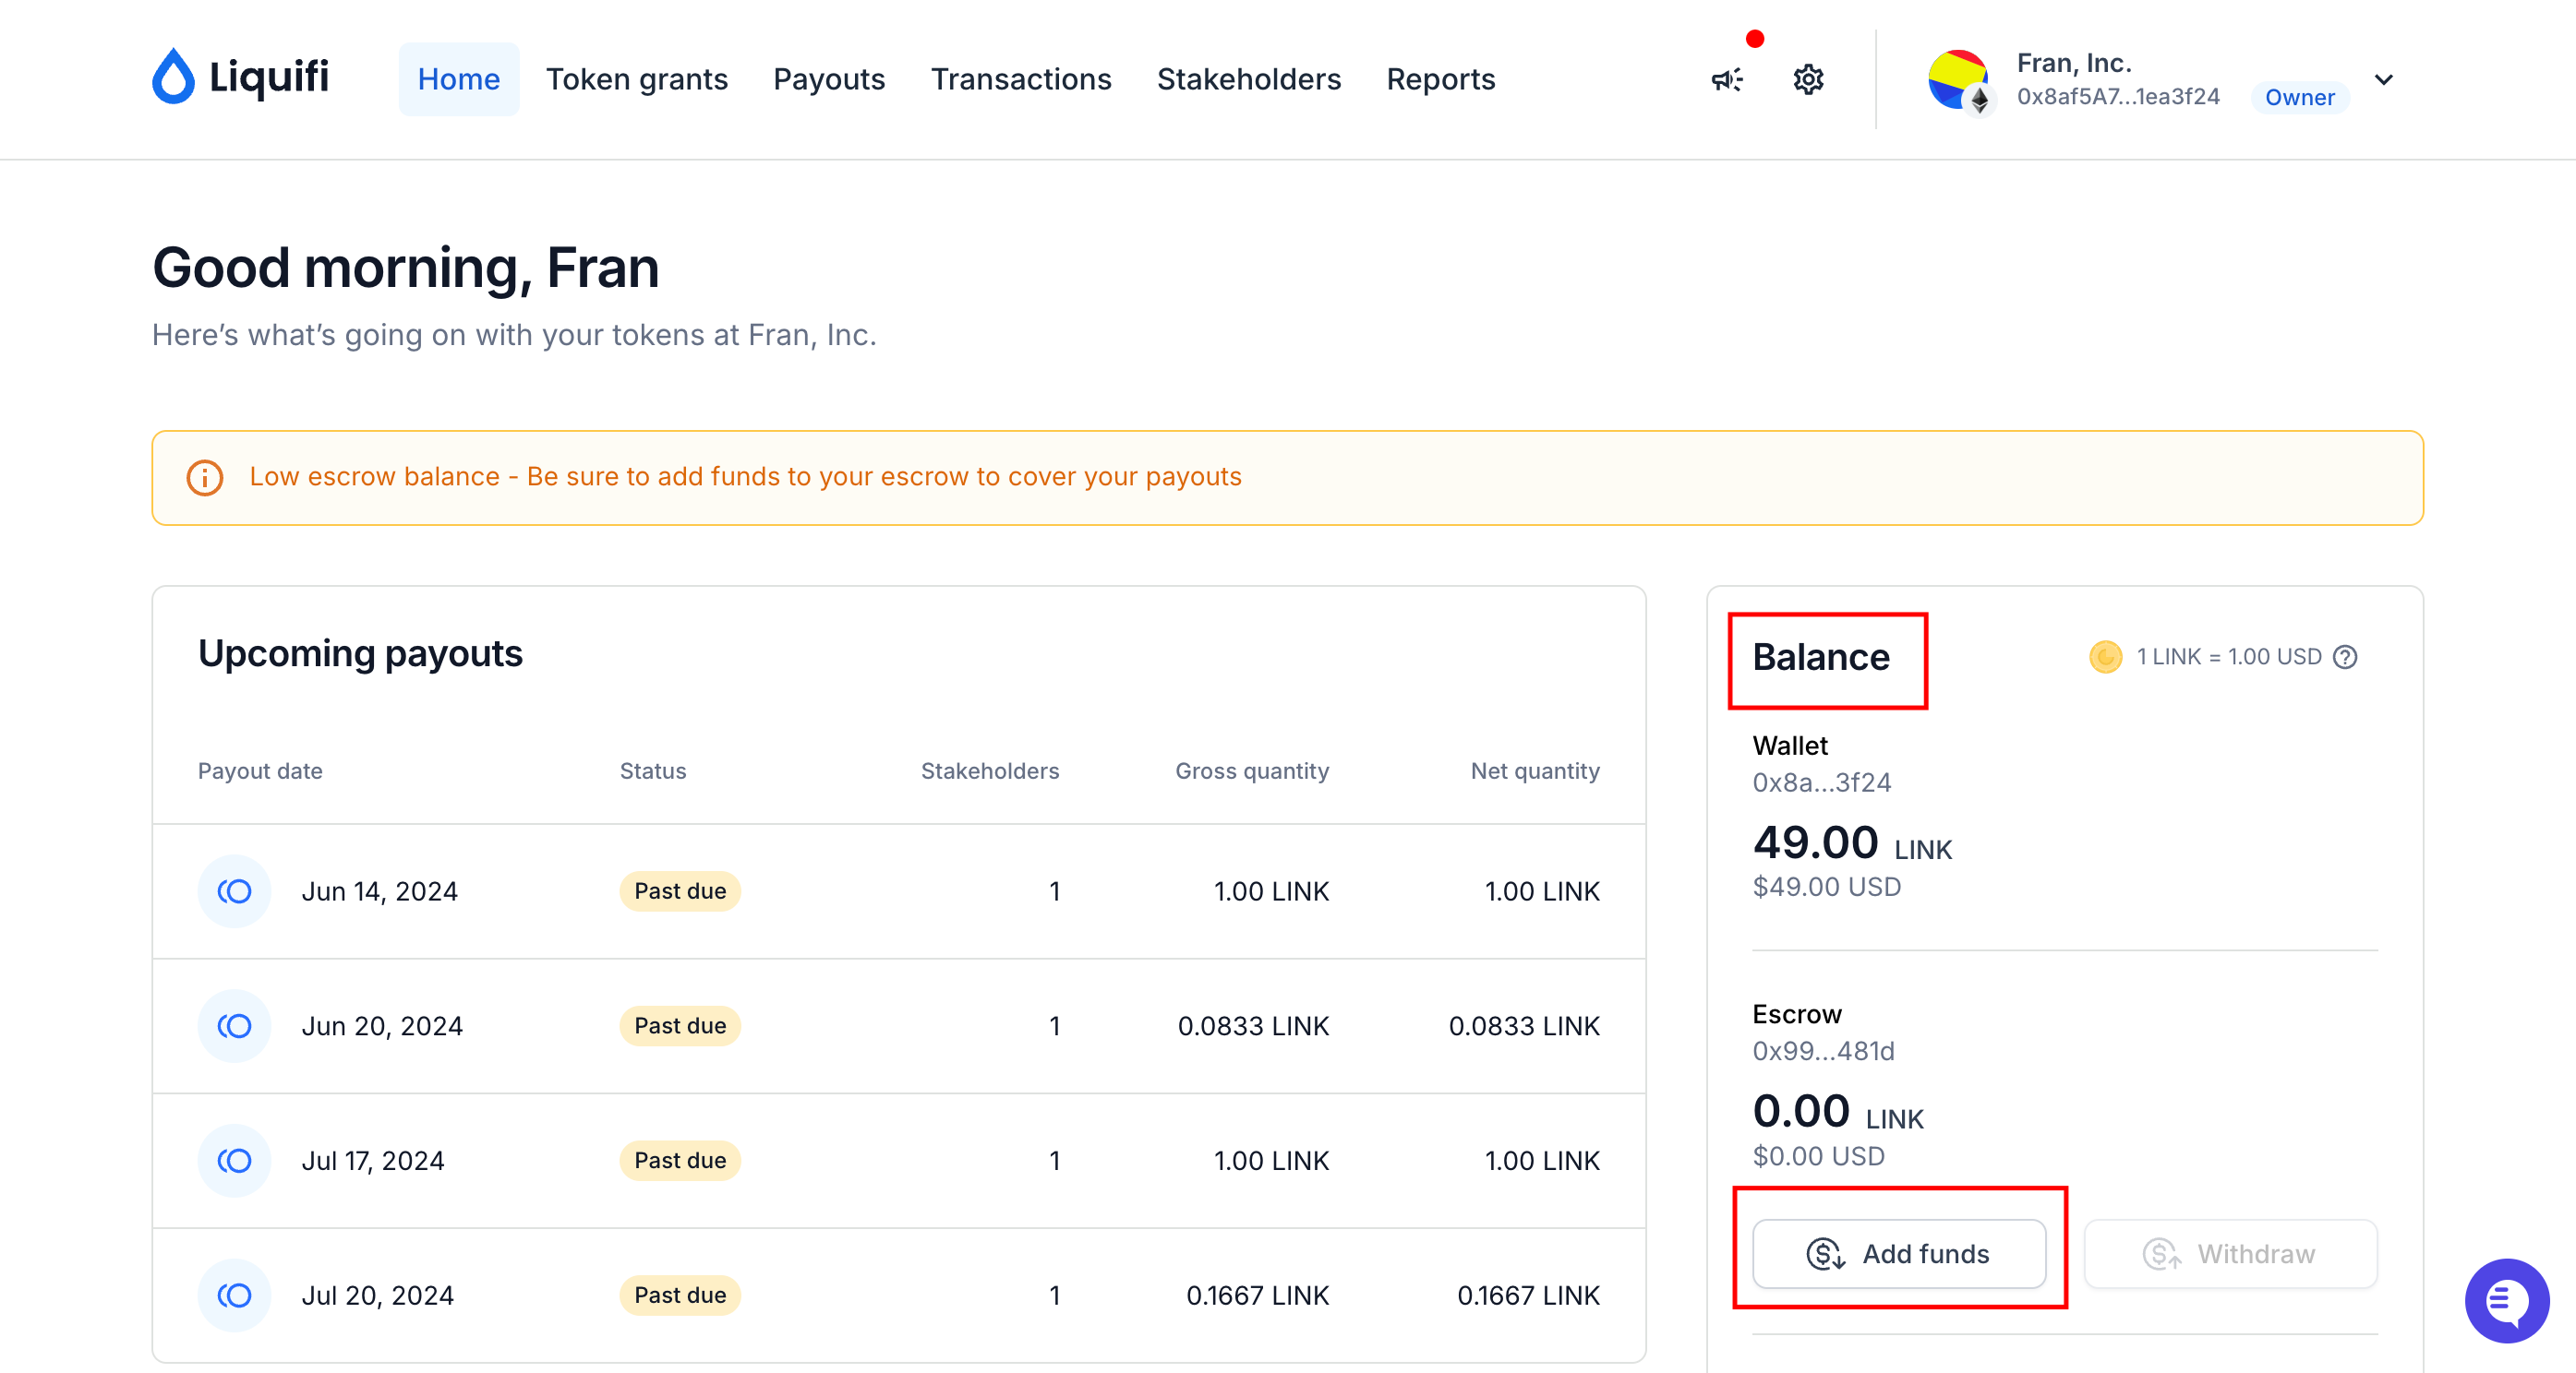Open the Reports tab
2576x1373 pixels.
[1441, 79]
